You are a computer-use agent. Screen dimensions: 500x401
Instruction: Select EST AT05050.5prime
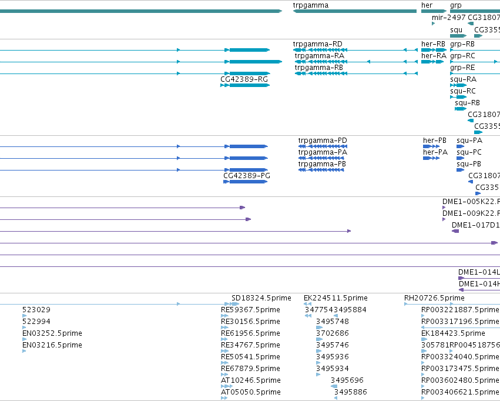click(x=251, y=392)
